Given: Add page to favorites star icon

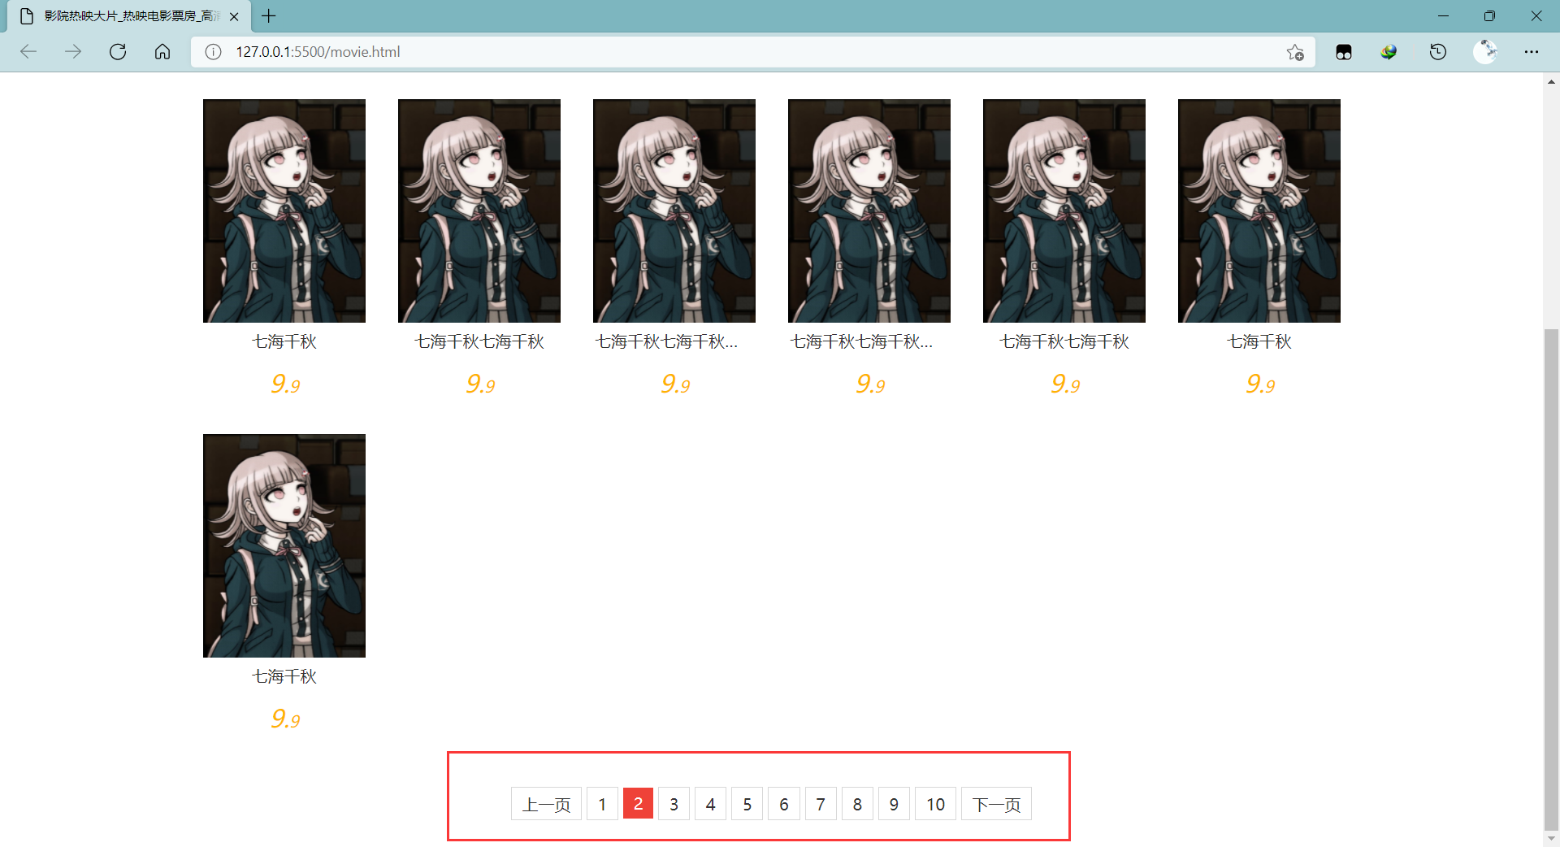Looking at the screenshot, I should tap(1295, 52).
